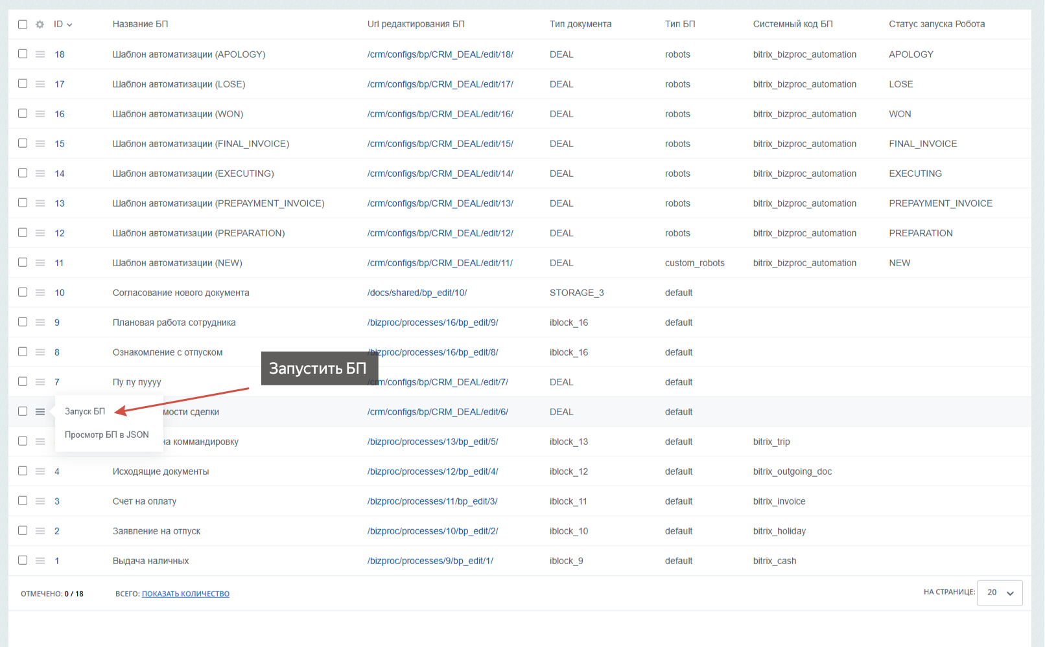1045x647 pixels.
Task: Open row actions menu for ID 18
Action: click(x=40, y=54)
